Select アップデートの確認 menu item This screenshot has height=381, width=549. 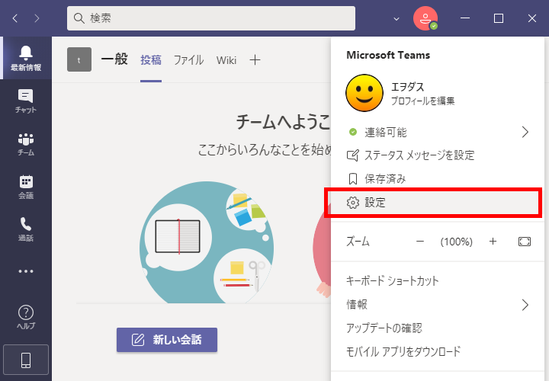tap(438, 328)
